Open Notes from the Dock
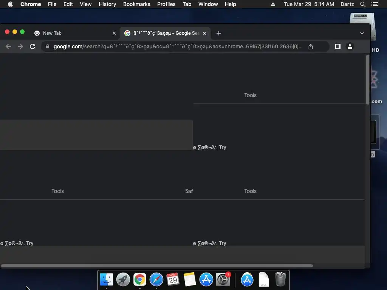This screenshot has height=290, width=387. [x=190, y=279]
